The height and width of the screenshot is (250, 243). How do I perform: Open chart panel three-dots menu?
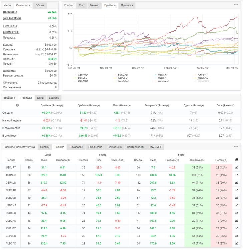tap(236, 5)
